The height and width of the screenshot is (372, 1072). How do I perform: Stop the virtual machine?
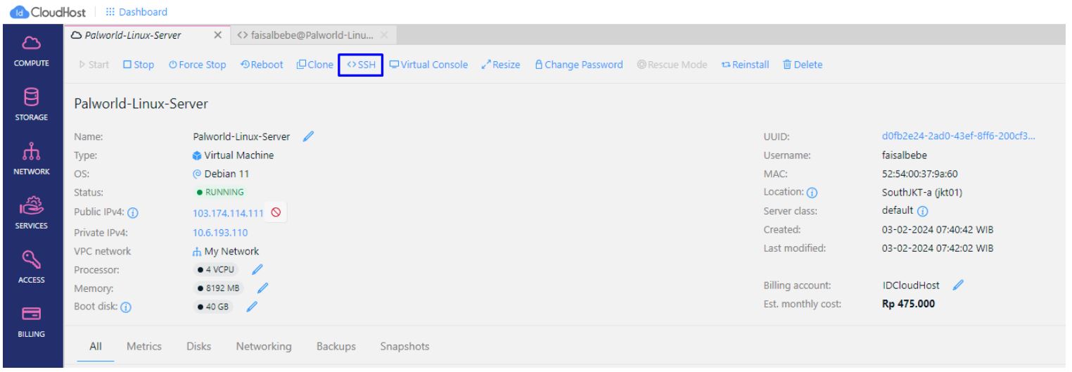click(x=138, y=65)
